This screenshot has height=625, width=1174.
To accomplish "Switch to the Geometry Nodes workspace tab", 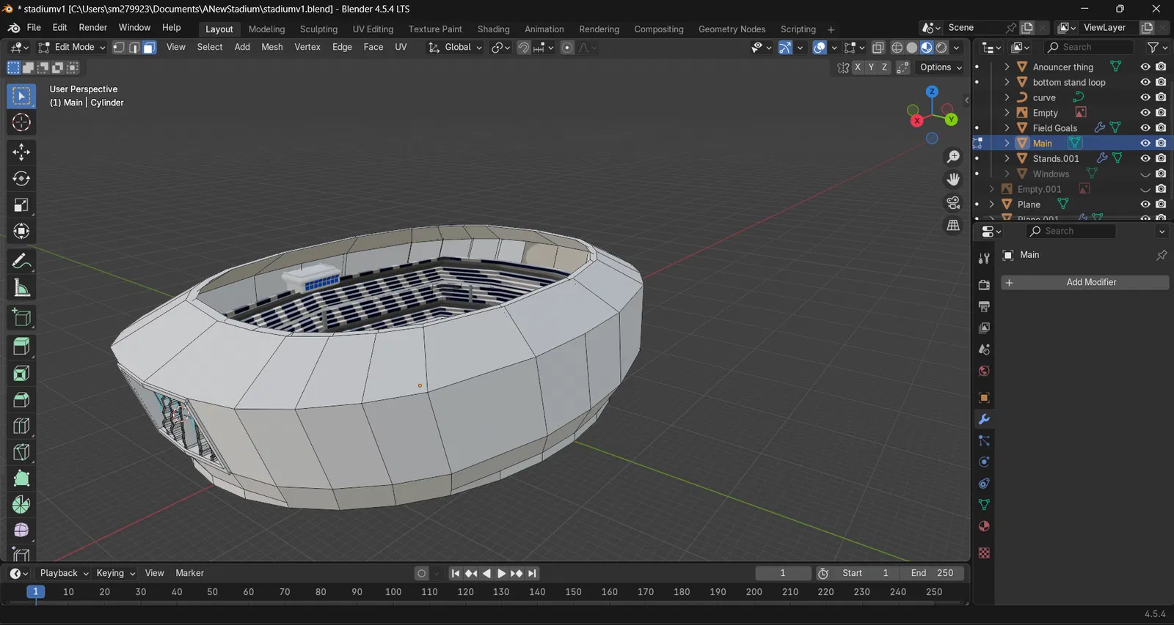I will click(732, 29).
